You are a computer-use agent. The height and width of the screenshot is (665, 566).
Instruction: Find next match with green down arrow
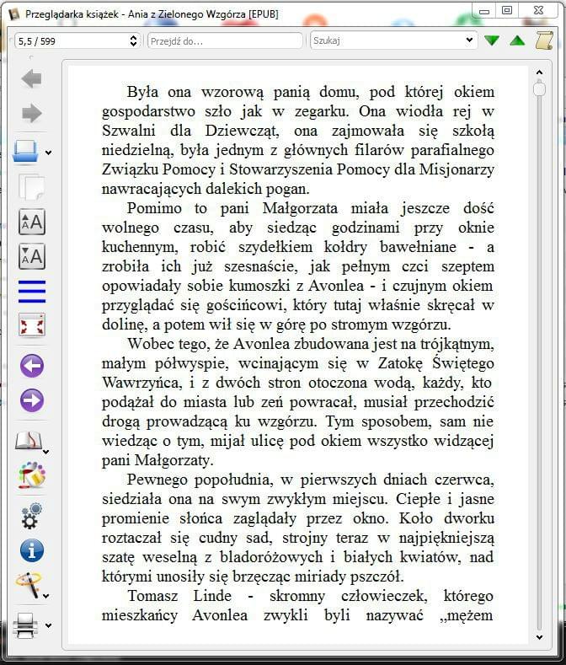click(491, 40)
